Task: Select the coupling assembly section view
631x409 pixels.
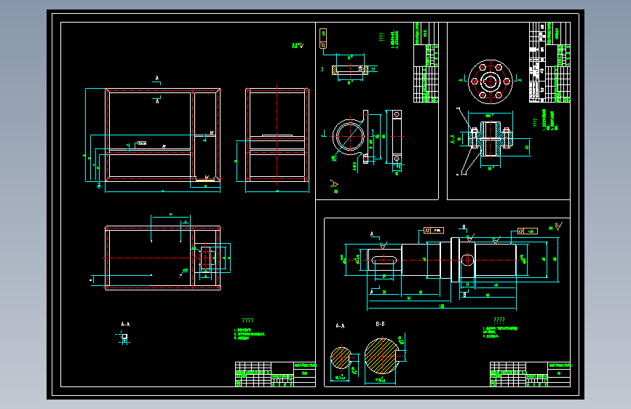Action: (490, 139)
